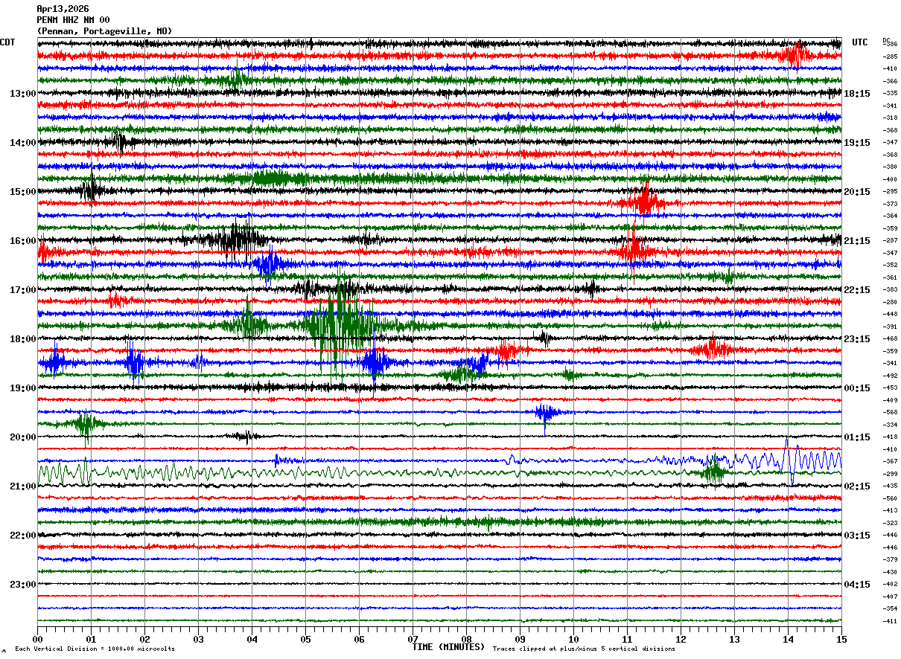Click minute label 03 on time axis
This screenshot has width=901, height=659.
point(198,639)
